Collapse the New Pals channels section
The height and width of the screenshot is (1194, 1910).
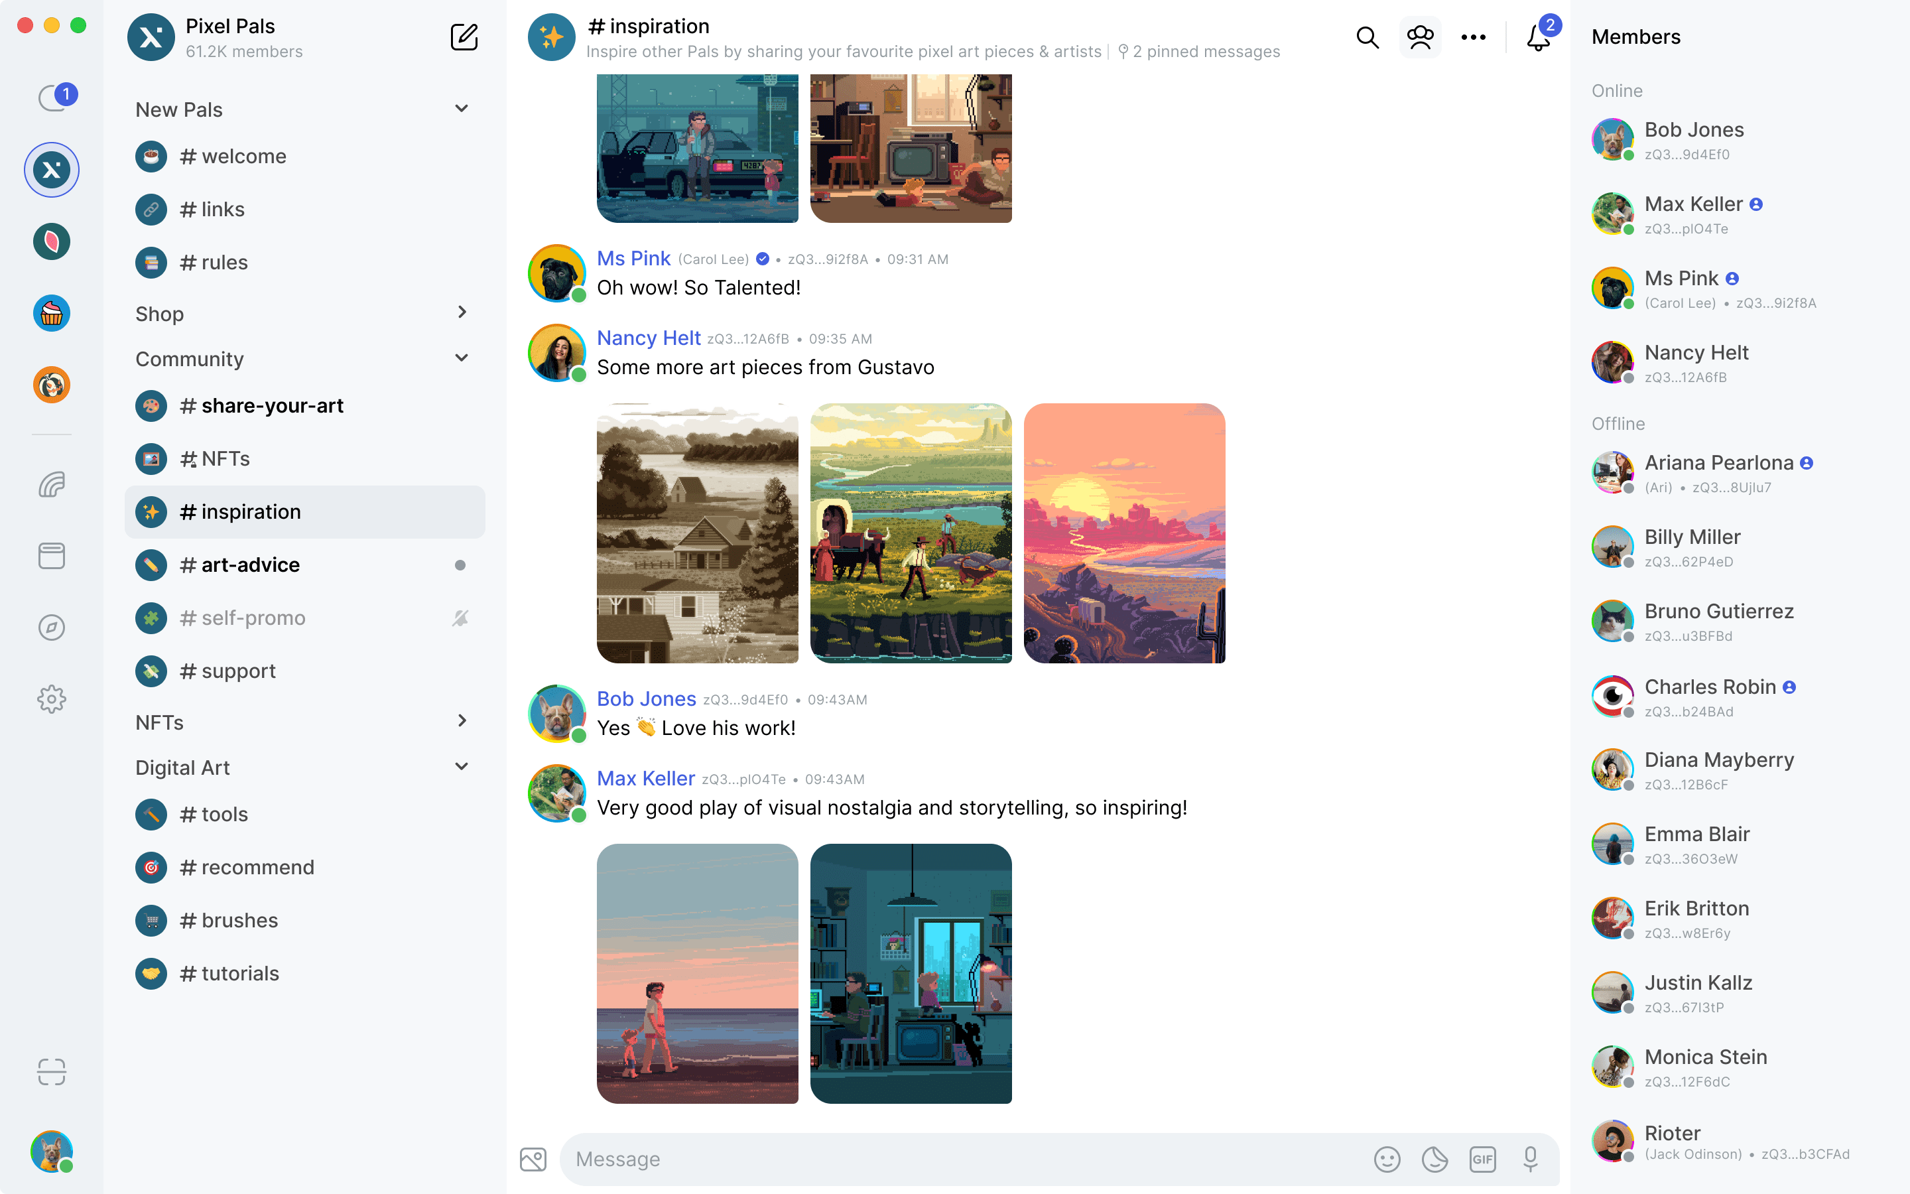coord(461,107)
